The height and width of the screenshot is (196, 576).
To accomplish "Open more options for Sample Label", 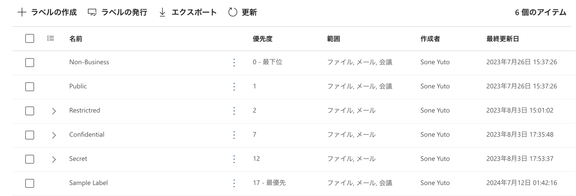I will tap(234, 183).
